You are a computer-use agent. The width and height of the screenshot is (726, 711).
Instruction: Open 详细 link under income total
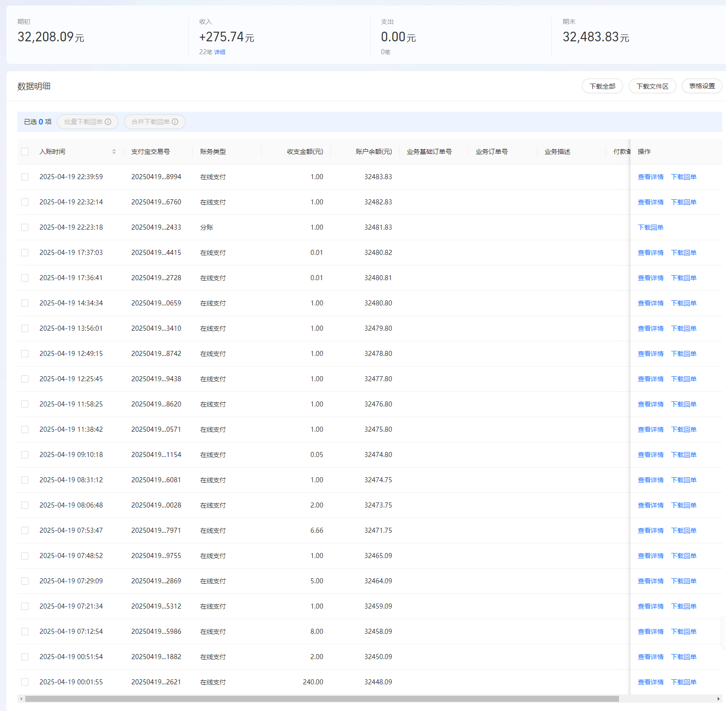click(219, 52)
